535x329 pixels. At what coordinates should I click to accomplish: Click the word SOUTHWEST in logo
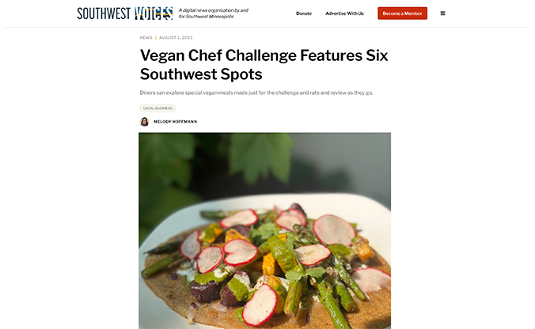click(104, 13)
